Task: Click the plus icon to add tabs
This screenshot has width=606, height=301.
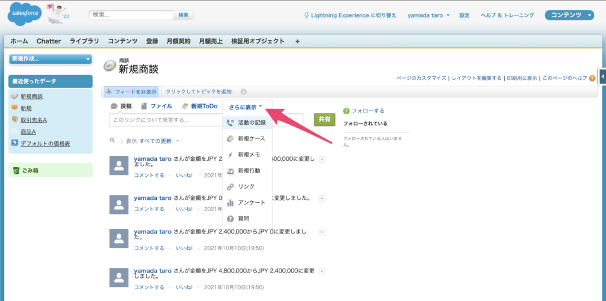Action: pyautogui.click(x=297, y=41)
